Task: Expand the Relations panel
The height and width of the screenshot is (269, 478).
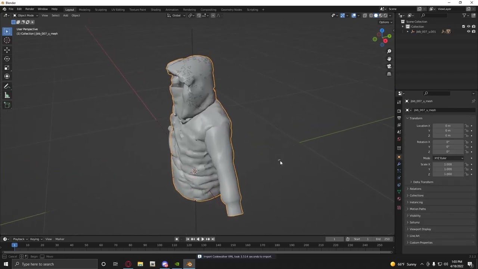Action: tap(415, 189)
